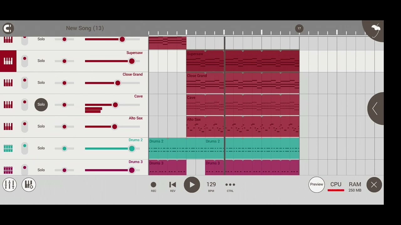Click the RAM 250 MB indicator
The image size is (401, 225).
coord(355,187)
